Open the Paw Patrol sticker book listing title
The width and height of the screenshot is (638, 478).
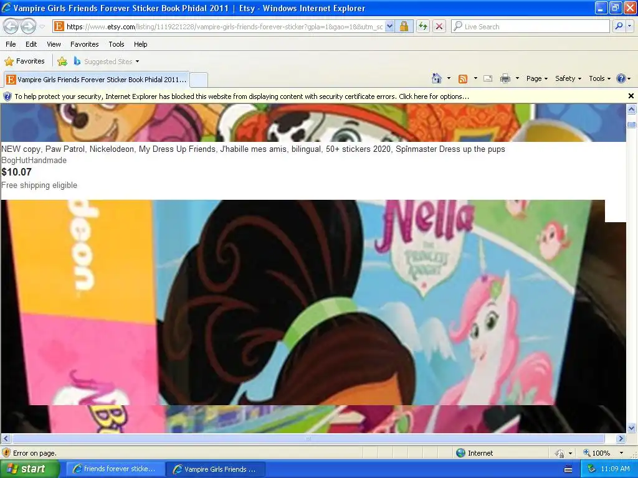coord(253,149)
